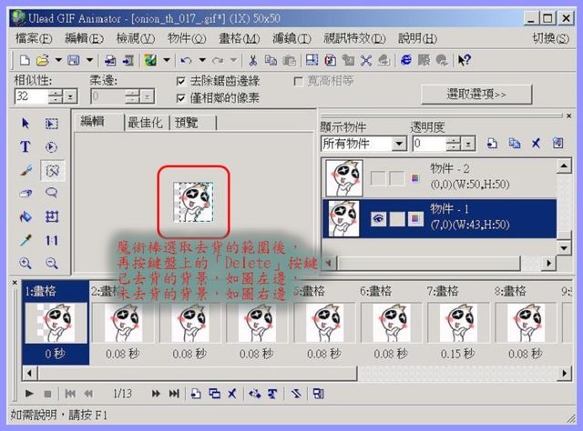The image size is (583, 431).
Task: Toggle lock box of 物件 - 2
Action: (397, 178)
